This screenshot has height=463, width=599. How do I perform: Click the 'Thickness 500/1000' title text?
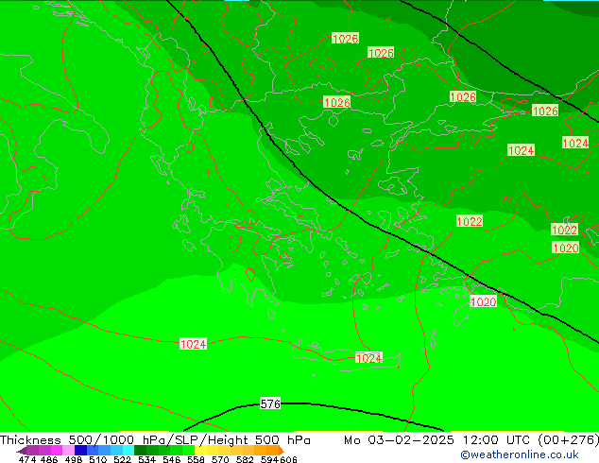(67, 440)
